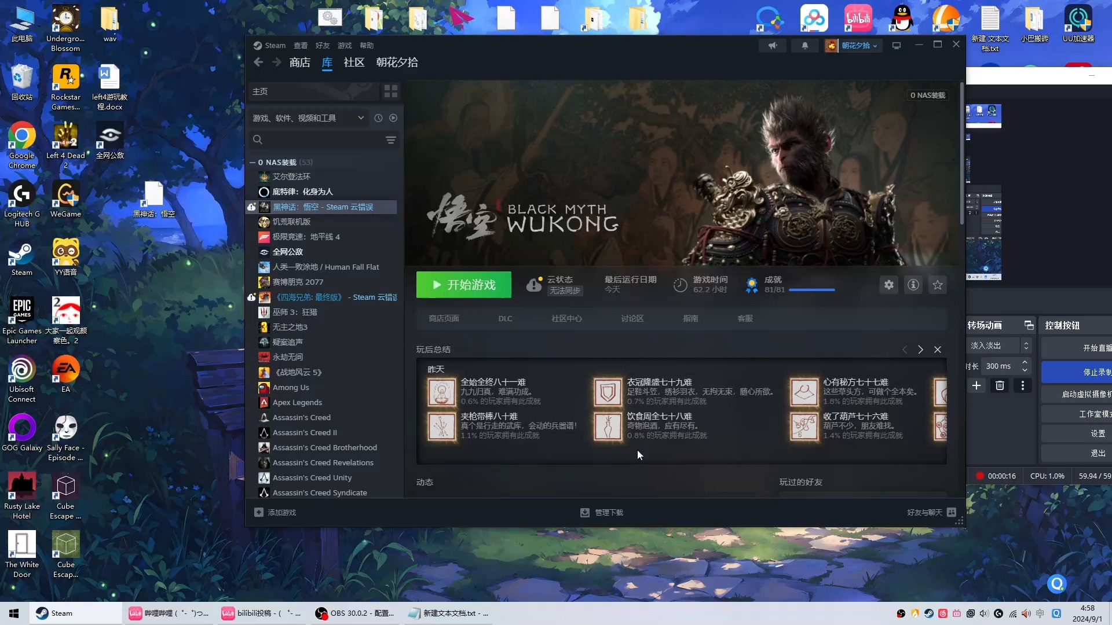The width and height of the screenshot is (1112, 625).
Task: Open the Steam menu
Action: (270, 46)
